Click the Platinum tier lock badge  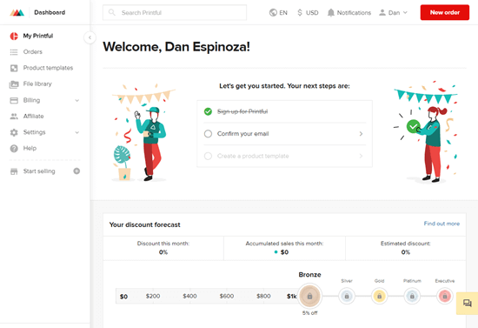(x=412, y=296)
